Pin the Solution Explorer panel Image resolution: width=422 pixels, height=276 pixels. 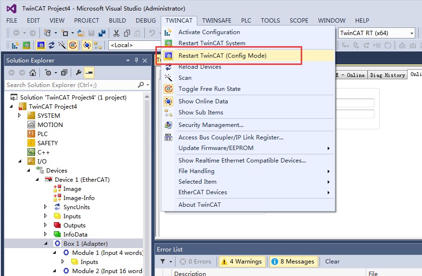point(137,60)
